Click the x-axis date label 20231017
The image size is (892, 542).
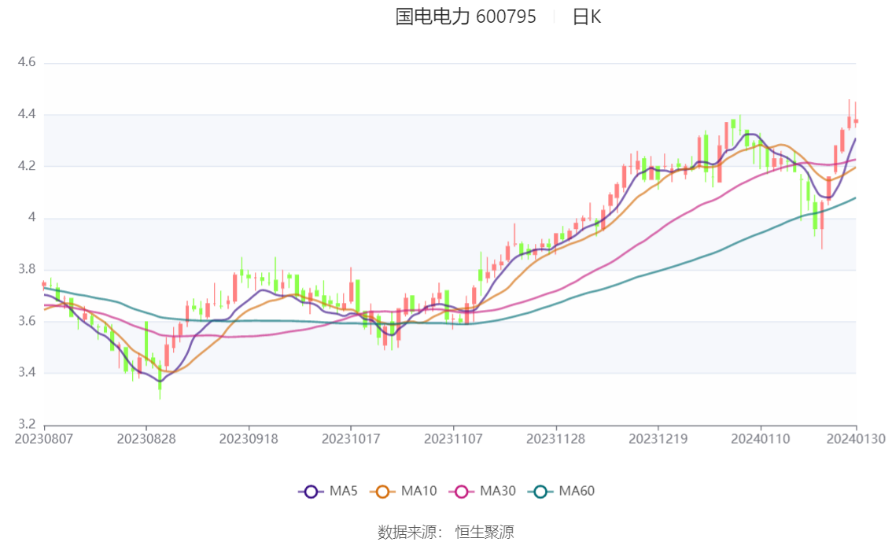click(x=351, y=439)
